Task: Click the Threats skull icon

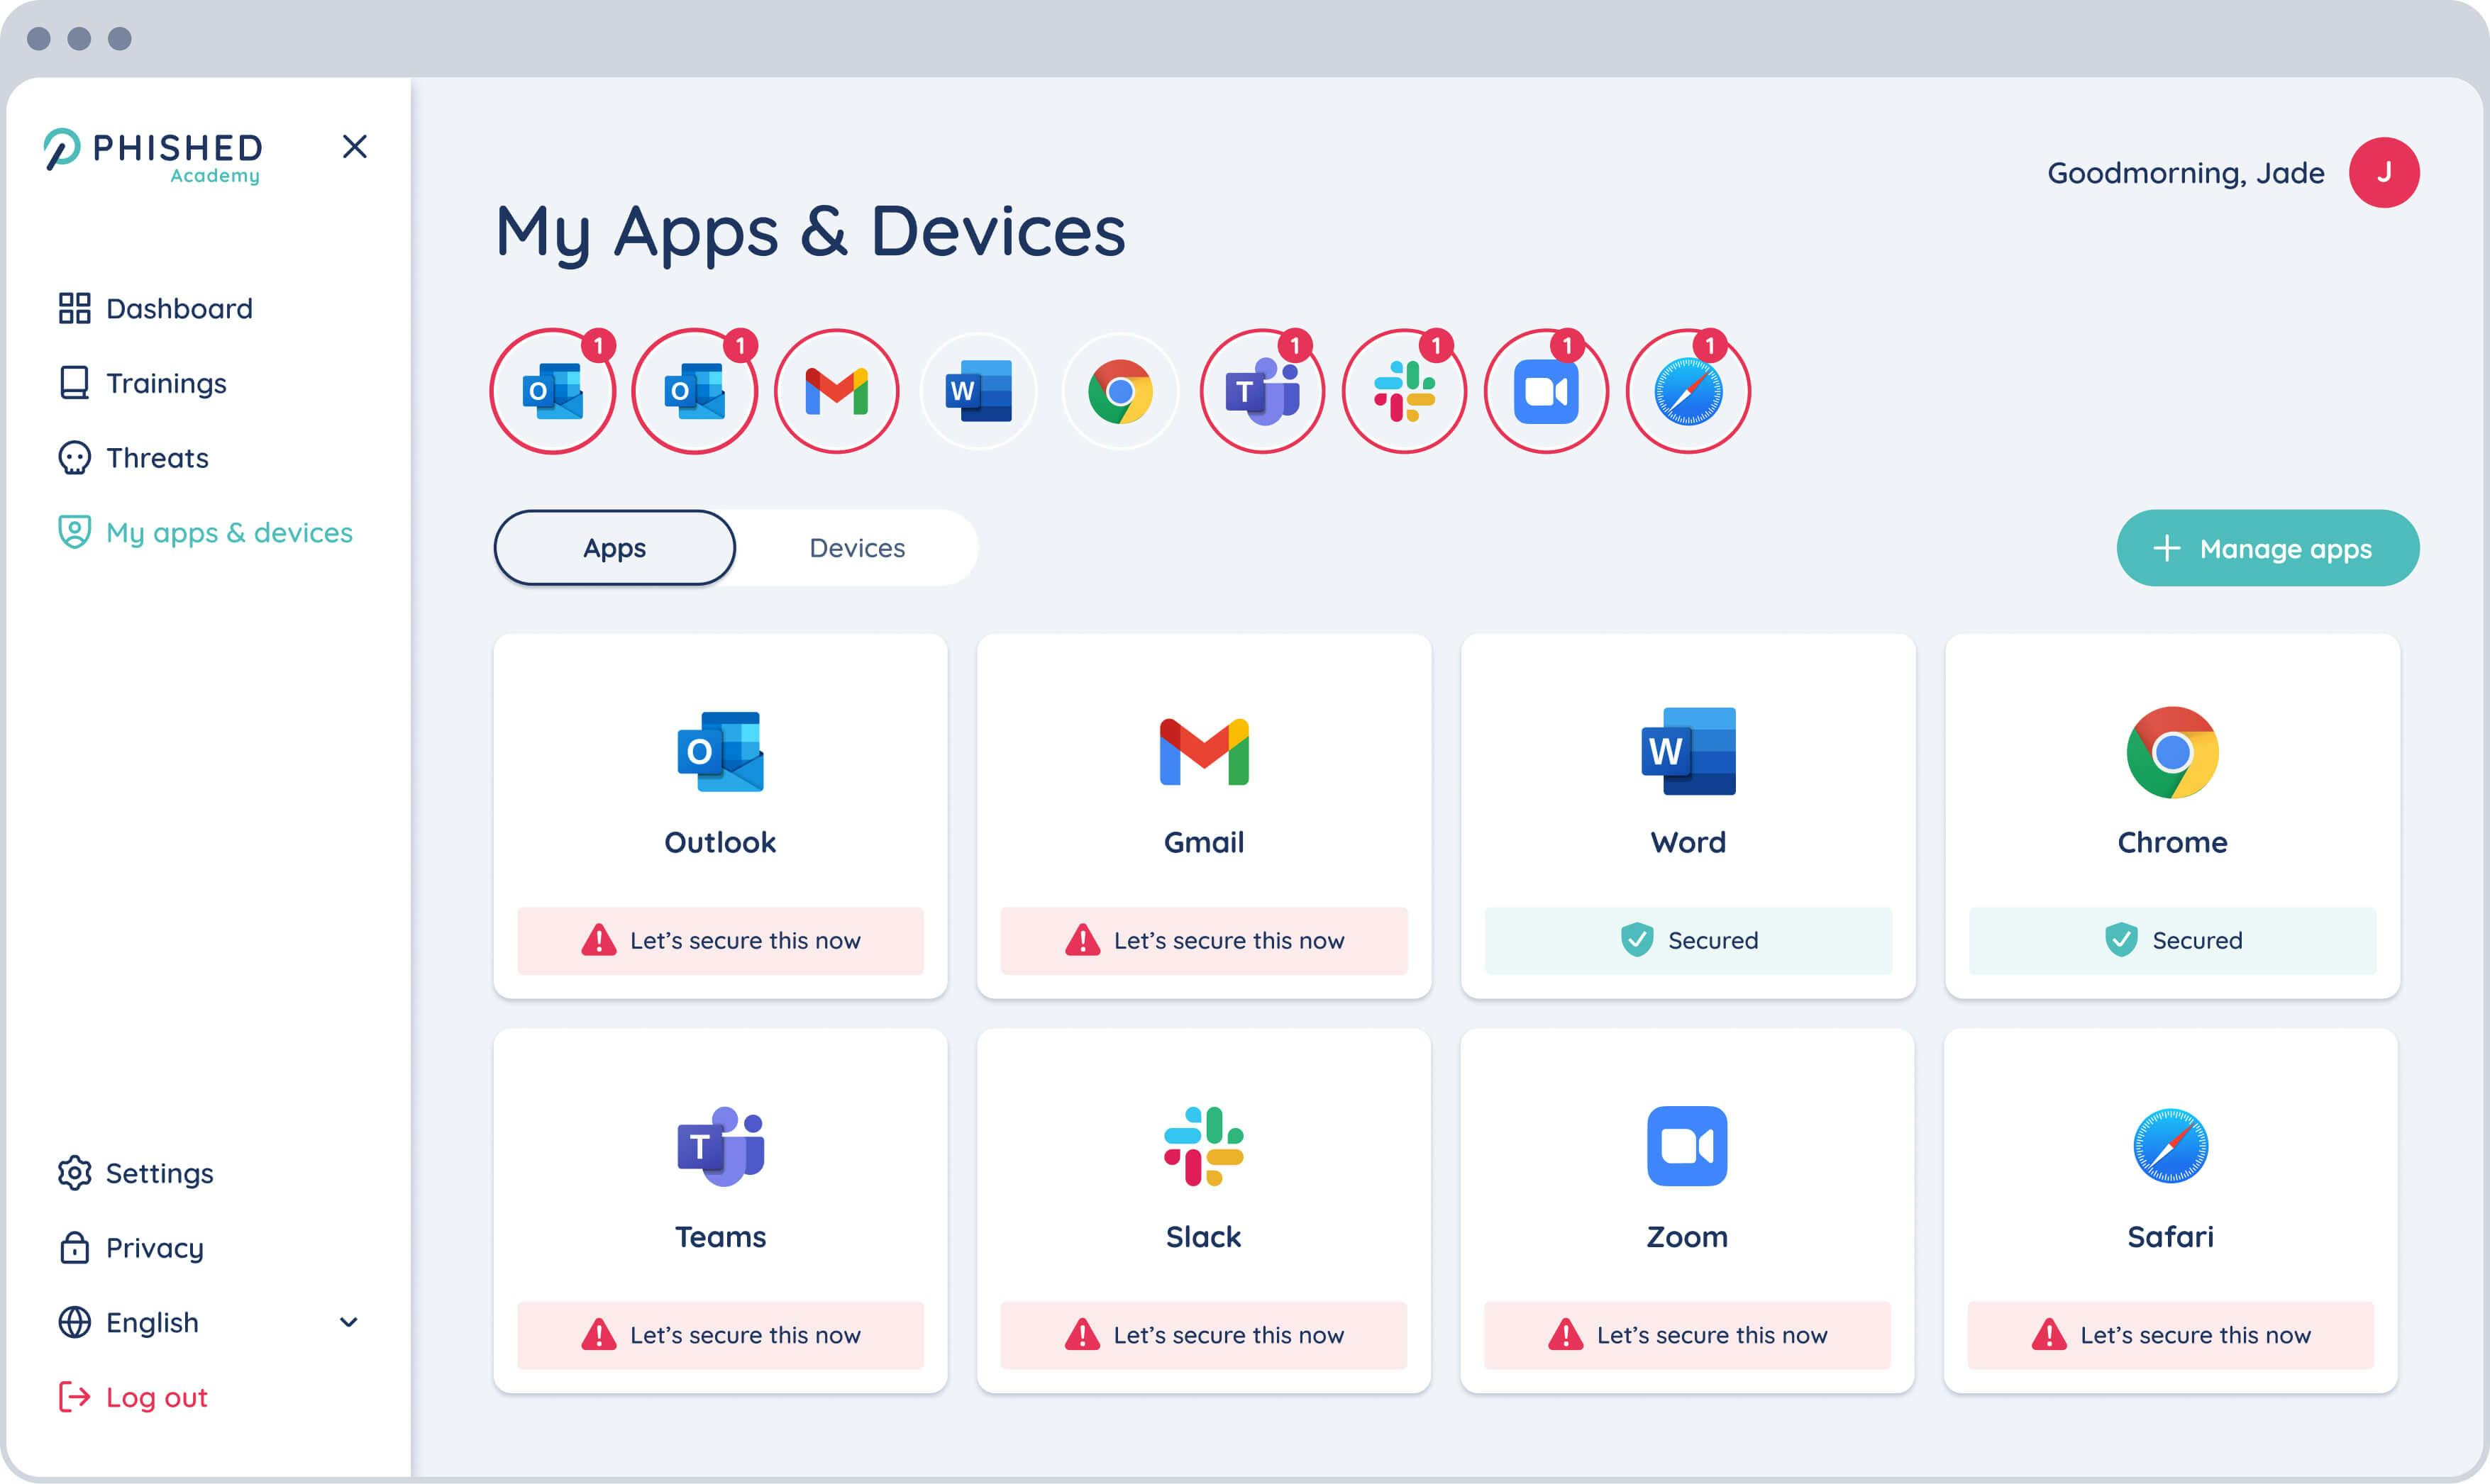Action: (74, 458)
